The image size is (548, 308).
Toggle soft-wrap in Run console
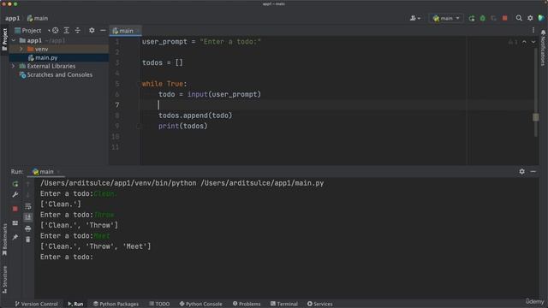(x=28, y=206)
